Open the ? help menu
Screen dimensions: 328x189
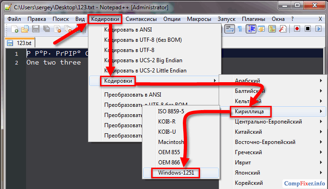click(x=292, y=19)
